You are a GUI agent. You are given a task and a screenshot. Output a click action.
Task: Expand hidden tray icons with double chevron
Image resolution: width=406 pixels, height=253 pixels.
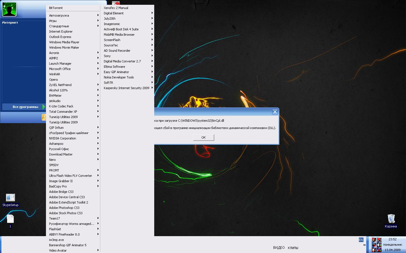point(364,245)
